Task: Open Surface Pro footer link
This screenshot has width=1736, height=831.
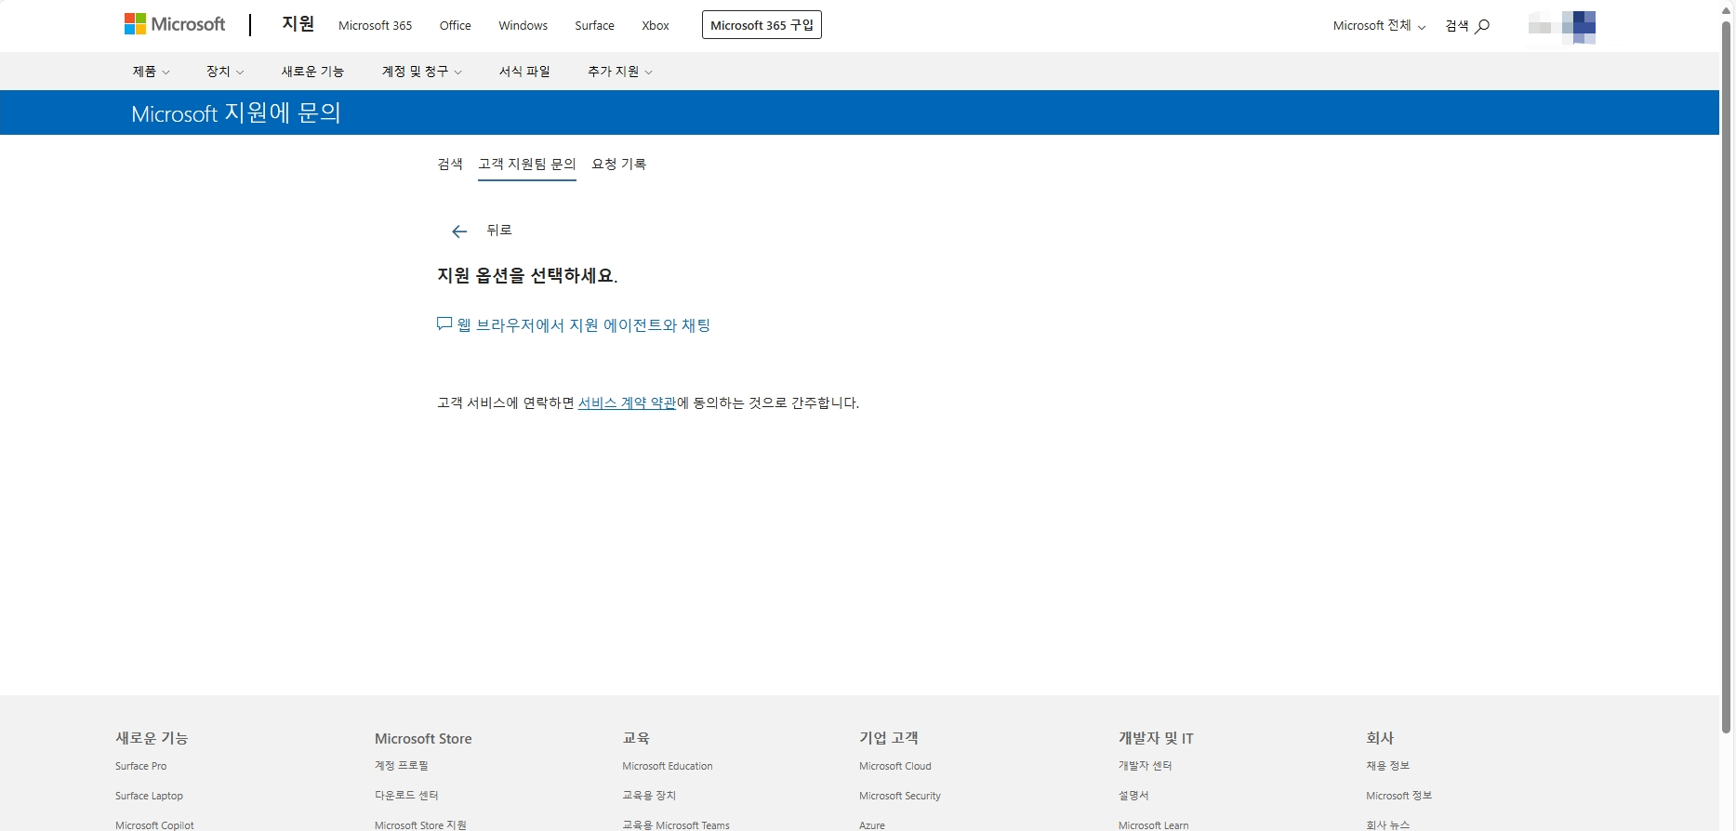Action: tap(140, 766)
